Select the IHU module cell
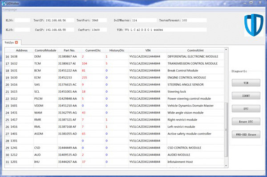 pos(45,162)
